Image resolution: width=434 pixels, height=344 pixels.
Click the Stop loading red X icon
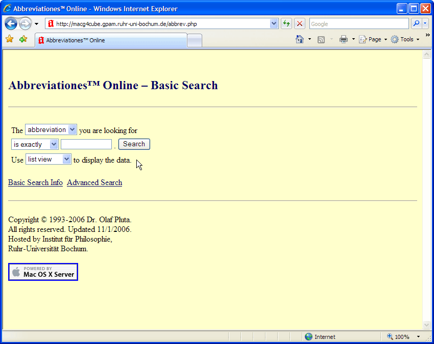pos(300,24)
